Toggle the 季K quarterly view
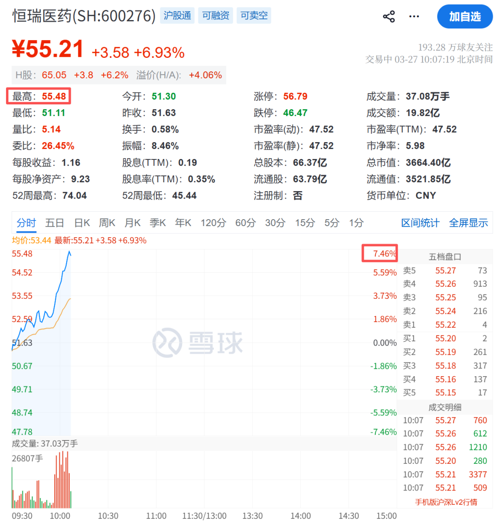503x524 pixels. point(157,223)
